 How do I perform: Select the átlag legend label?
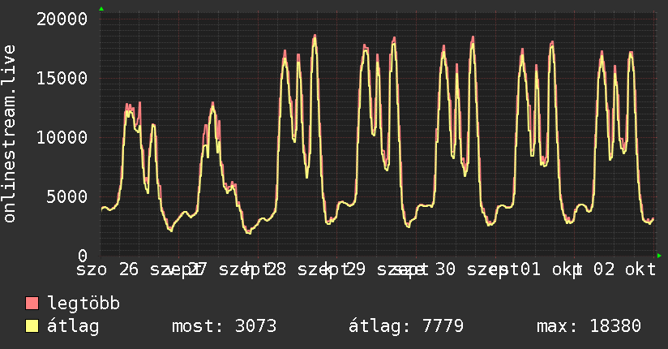tap(73, 326)
